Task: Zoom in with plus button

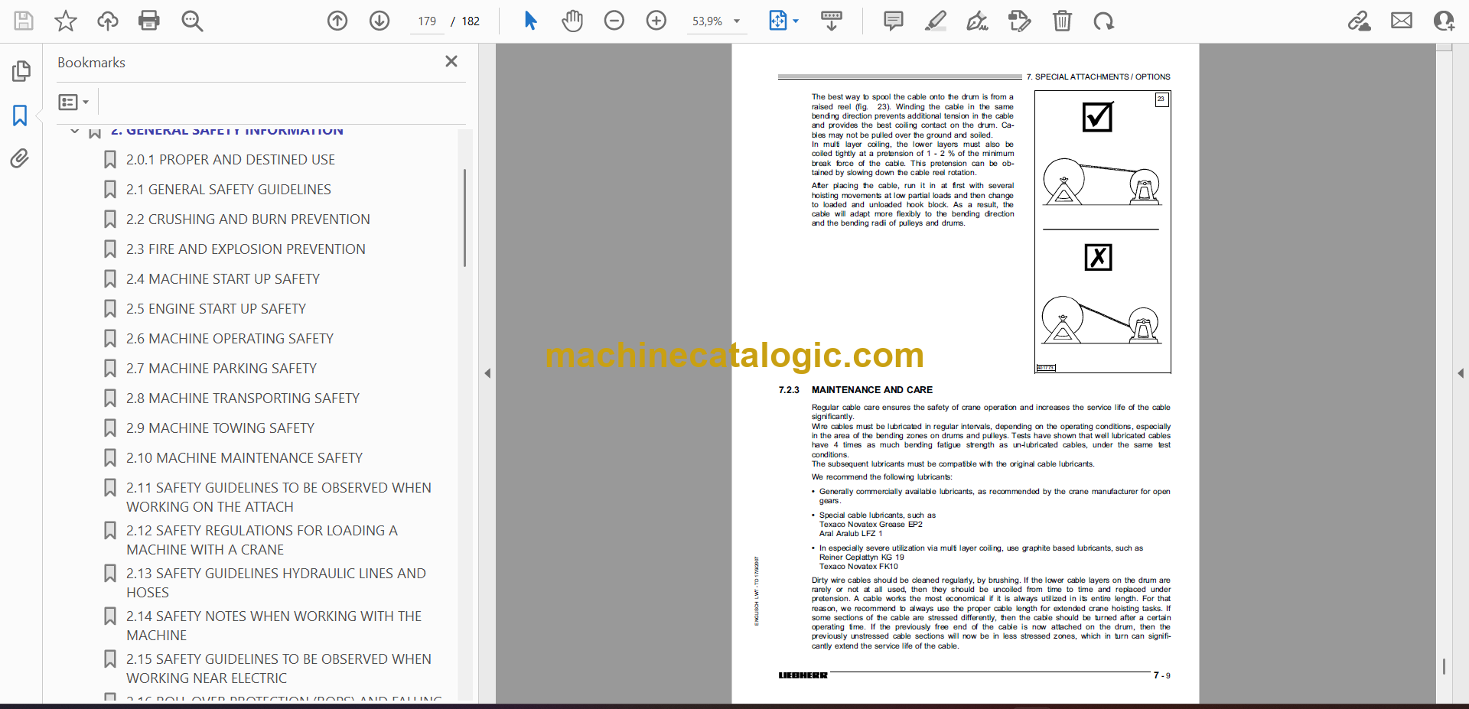Action: (656, 21)
